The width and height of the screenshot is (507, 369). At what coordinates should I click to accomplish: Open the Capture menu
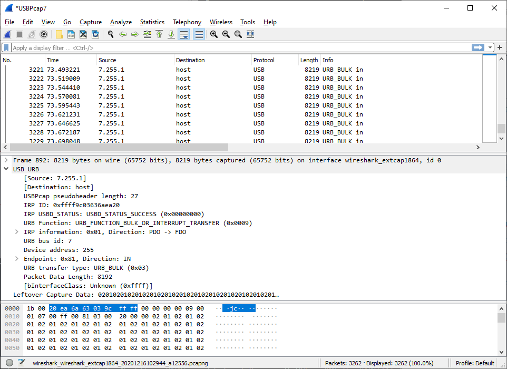[x=91, y=22]
